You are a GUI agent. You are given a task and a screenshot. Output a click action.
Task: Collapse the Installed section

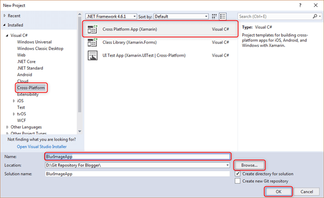4,25
